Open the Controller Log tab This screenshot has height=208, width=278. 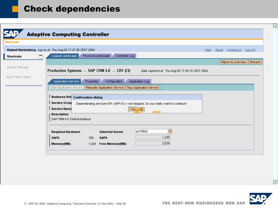[125, 56]
